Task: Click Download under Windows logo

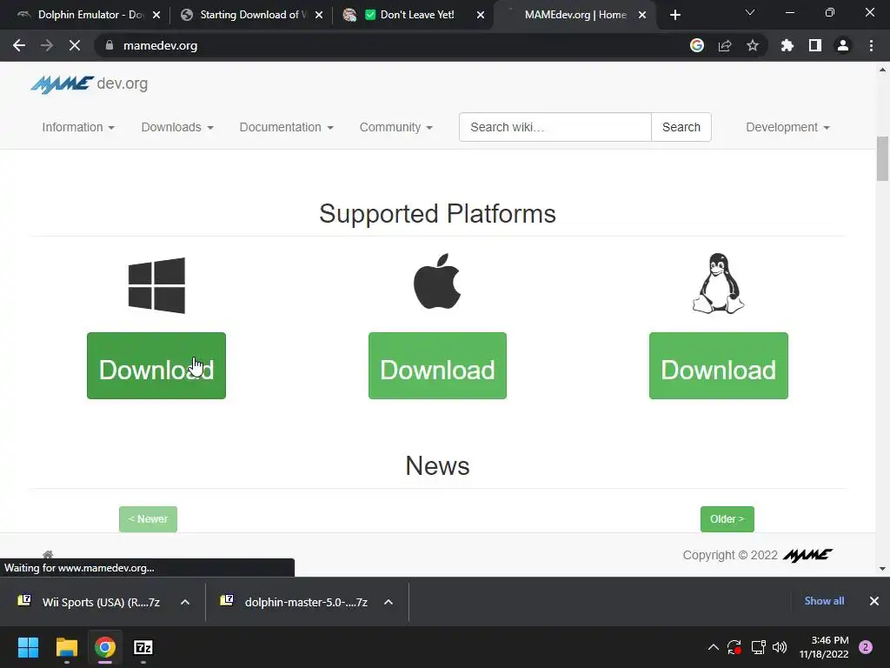Action: [x=156, y=366]
